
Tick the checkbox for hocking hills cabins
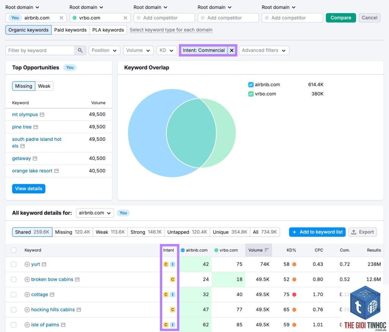click(14, 310)
